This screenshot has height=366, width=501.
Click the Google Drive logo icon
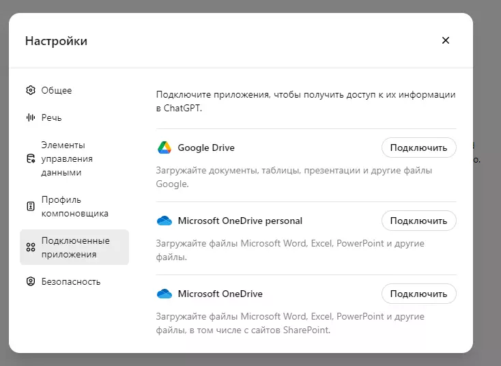tap(164, 147)
